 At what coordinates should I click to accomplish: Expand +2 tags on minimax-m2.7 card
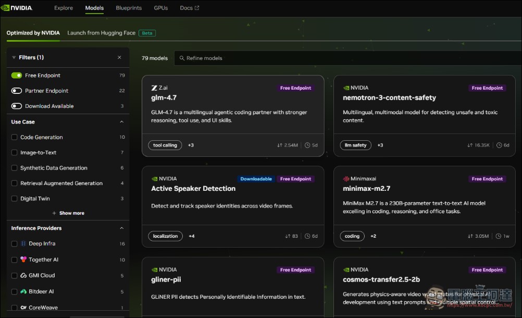(373, 236)
